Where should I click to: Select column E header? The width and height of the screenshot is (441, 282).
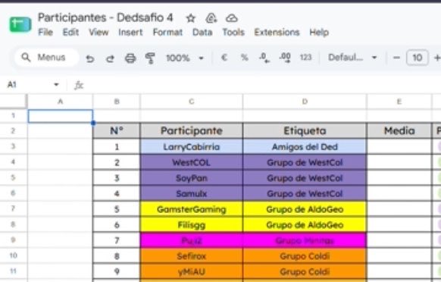[x=399, y=102]
